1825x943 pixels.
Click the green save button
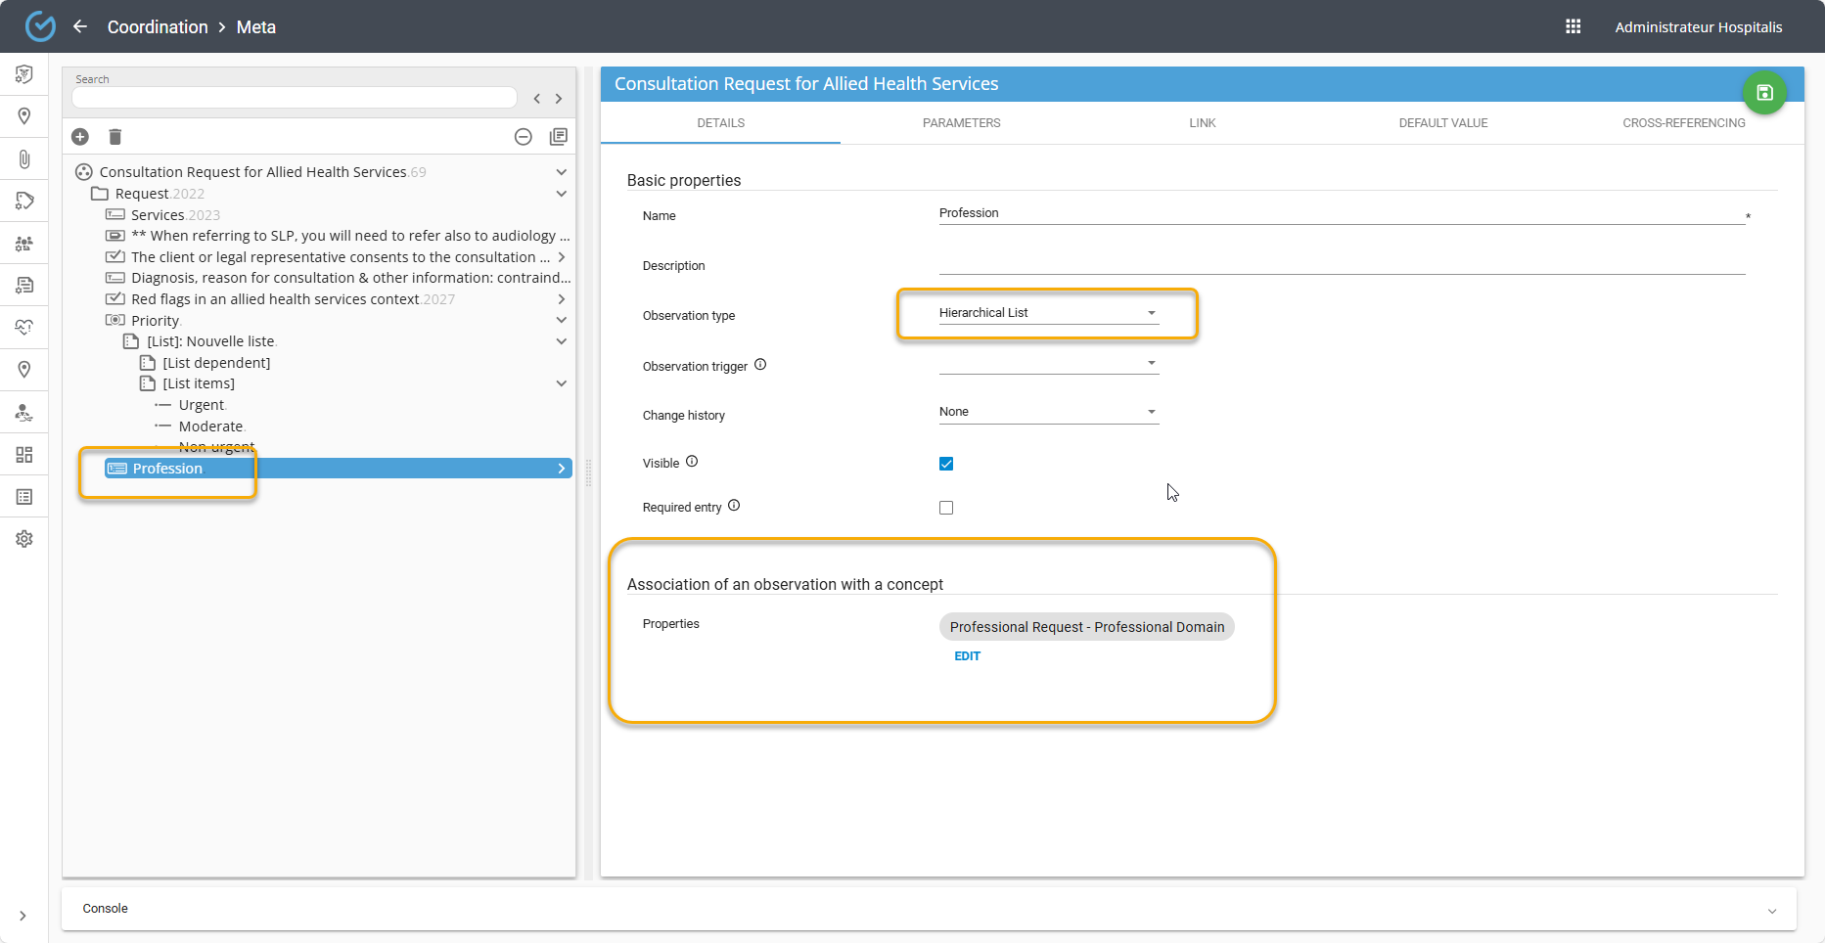click(1764, 93)
